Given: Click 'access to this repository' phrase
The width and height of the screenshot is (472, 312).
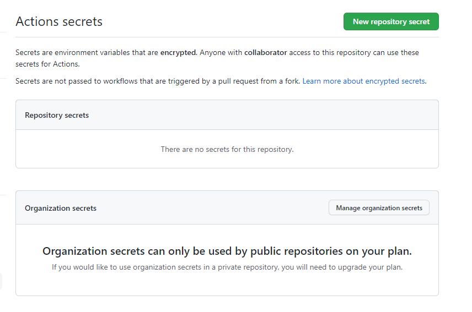Looking at the screenshot, I should click(331, 53).
